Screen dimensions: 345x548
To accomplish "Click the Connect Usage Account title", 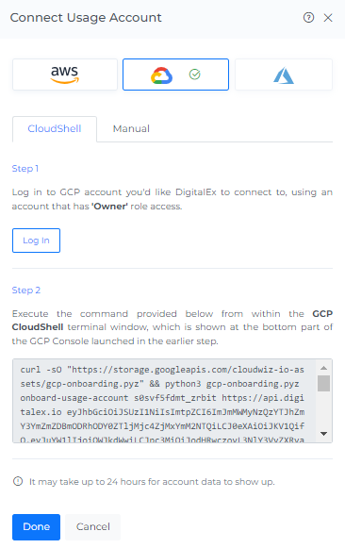I will point(86,18).
